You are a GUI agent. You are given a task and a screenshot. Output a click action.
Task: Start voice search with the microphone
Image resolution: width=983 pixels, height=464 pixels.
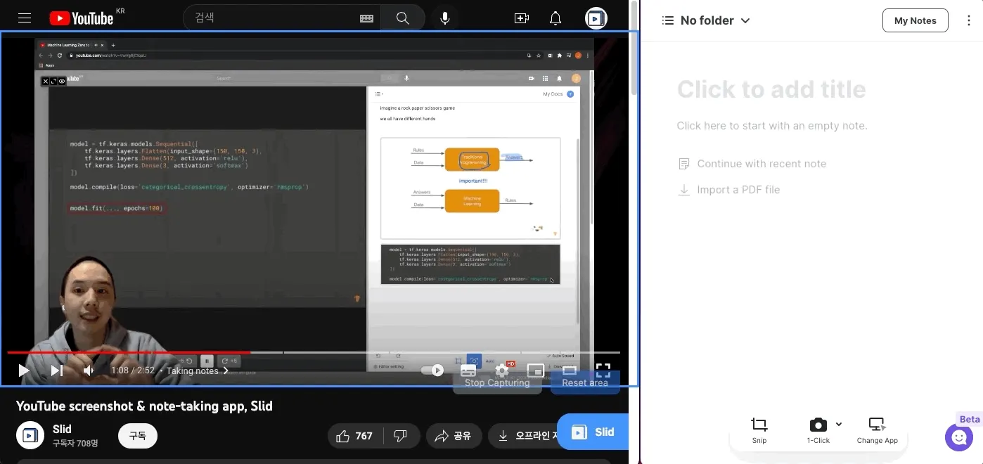pyautogui.click(x=445, y=18)
